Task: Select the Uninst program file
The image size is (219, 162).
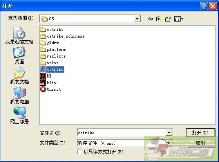Action: click(x=51, y=89)
